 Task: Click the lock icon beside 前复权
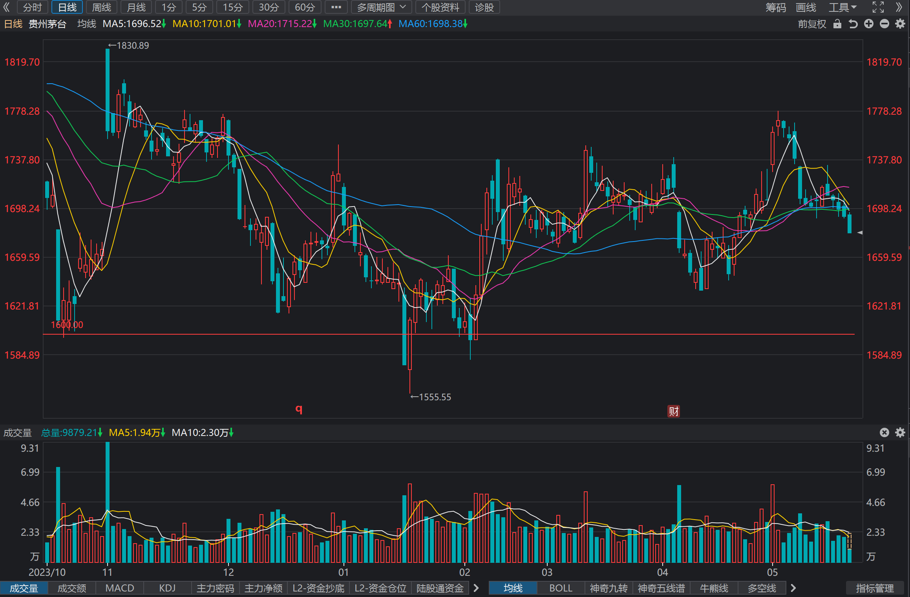point(837,24)
